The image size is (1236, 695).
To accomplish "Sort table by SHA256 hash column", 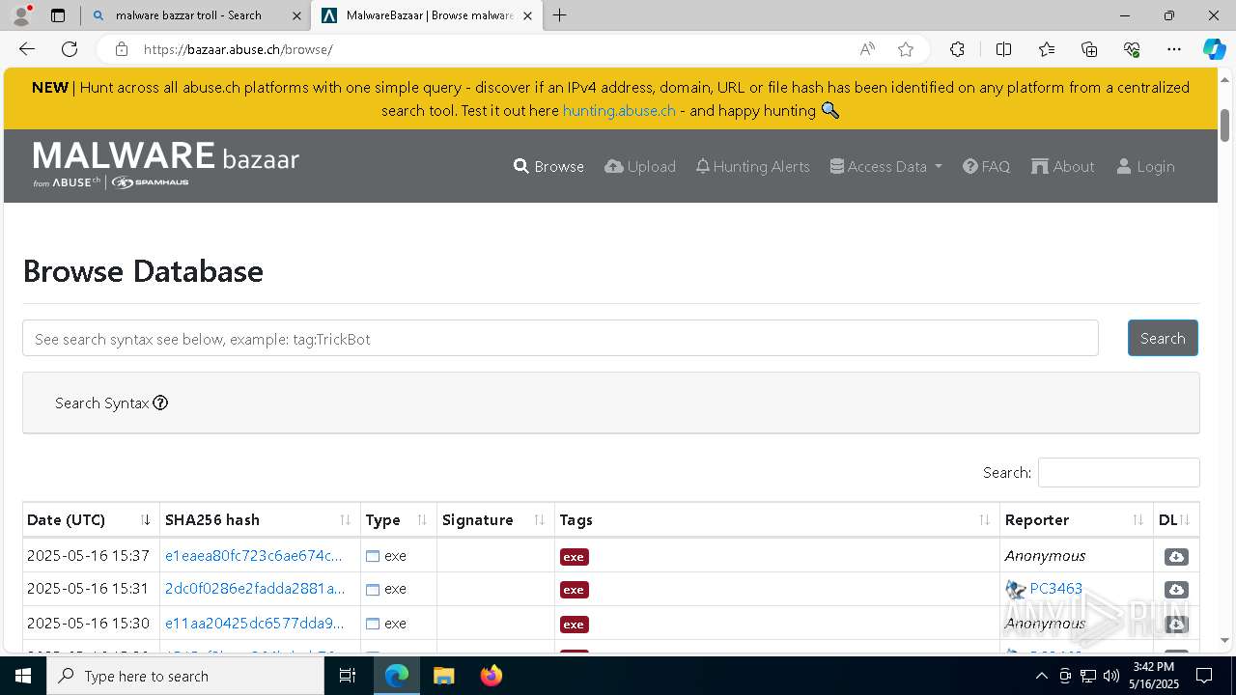I will (260, 519).
